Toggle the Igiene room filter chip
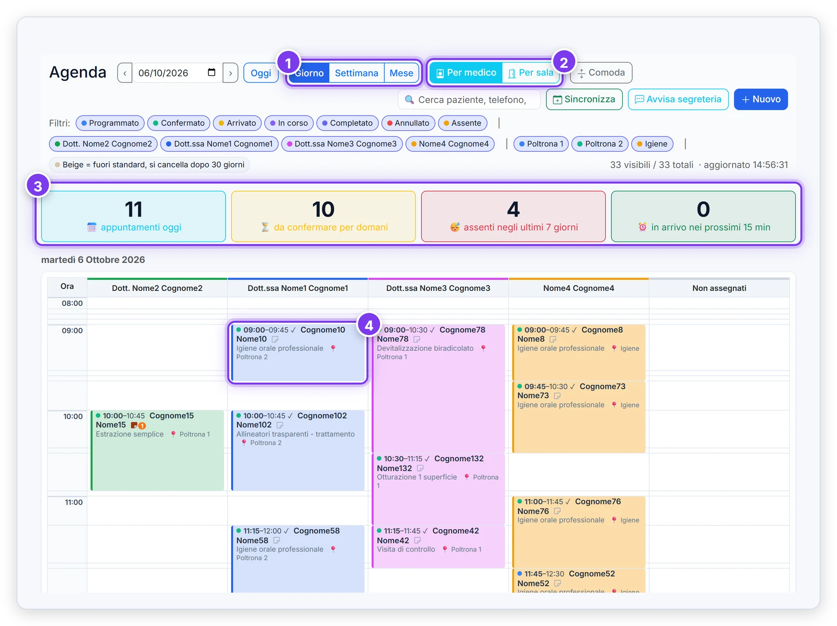Screen dimensions: 837x626 [x=652, y=144]
